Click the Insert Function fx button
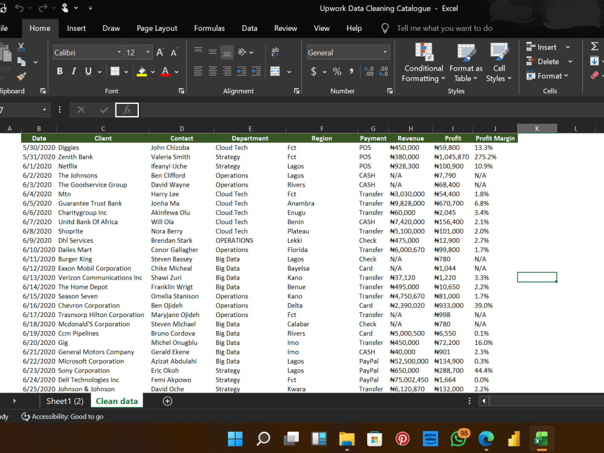604x453 pixels. (127, 110)
